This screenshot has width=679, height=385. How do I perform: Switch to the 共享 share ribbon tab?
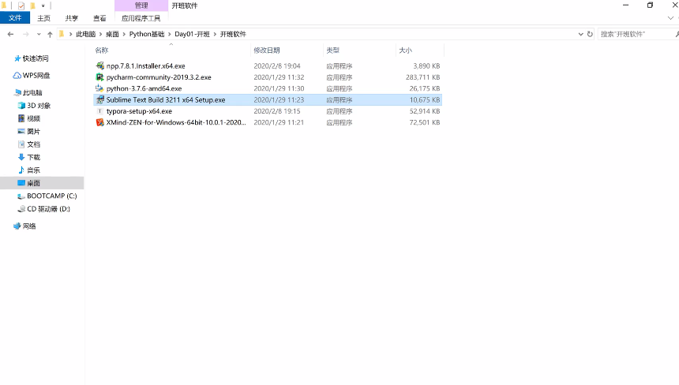tap(71, 17)
